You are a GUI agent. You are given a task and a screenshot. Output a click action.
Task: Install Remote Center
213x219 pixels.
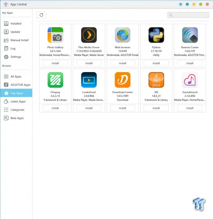tap(190, 63)
